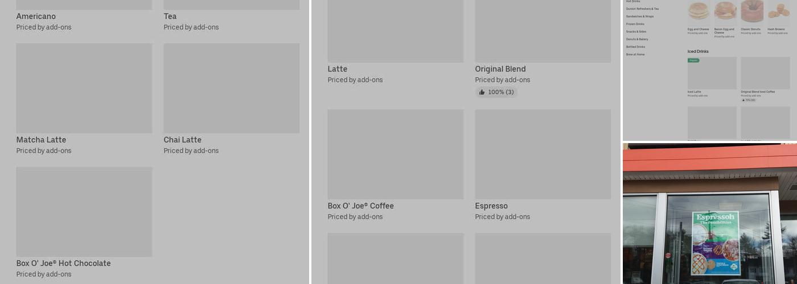The height and width of the screenshot is (284, 797).
Task: Click the Americano item title
Action: pyautogui.click(x=36, y=16)
